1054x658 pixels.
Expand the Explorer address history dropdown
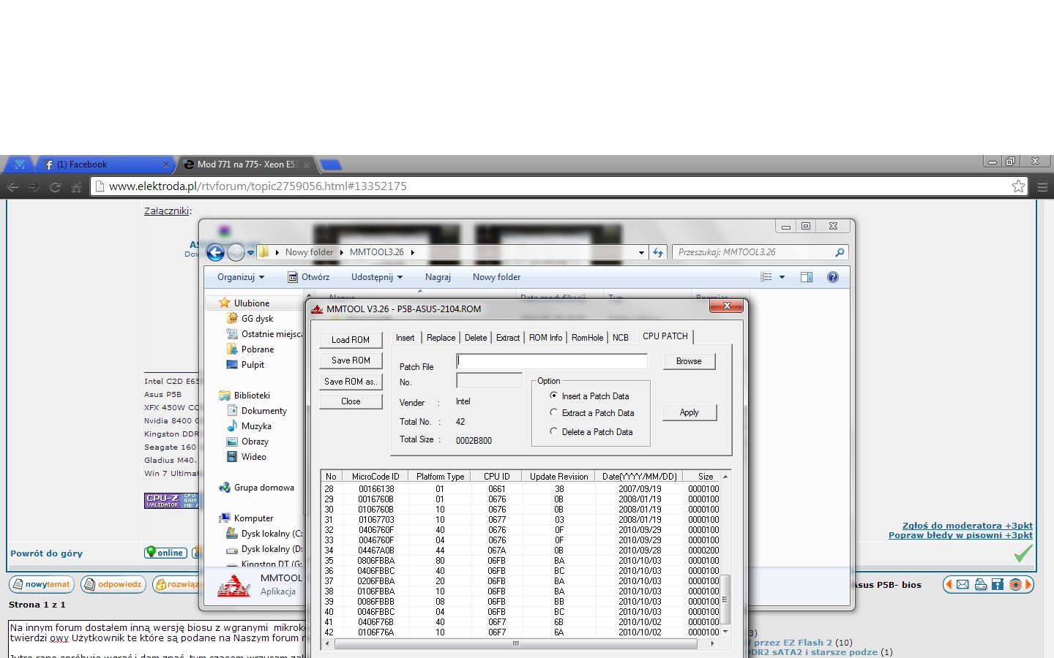point(641,253)
